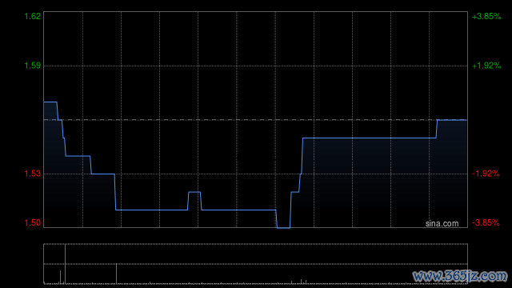Click the 1.62 price axis label

(x=33, y=16)
